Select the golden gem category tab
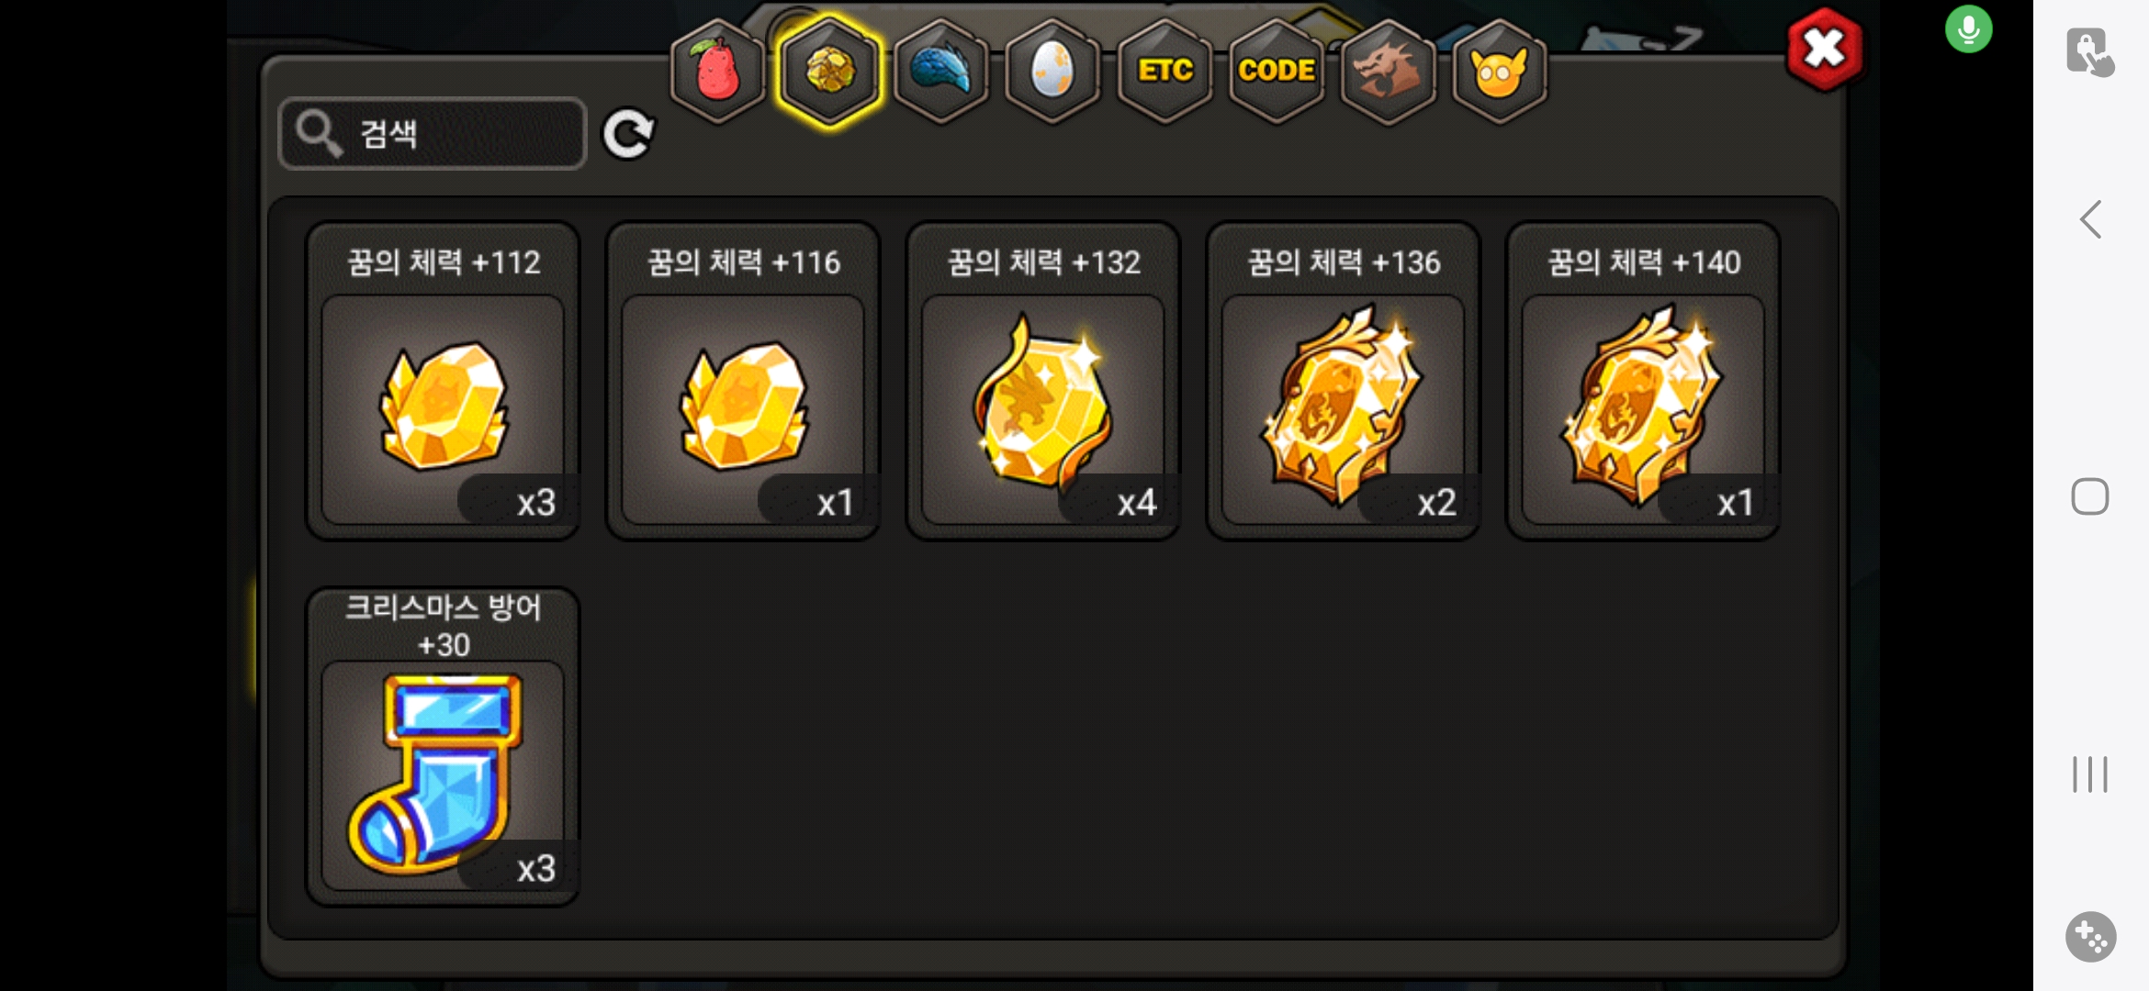The width and height of the screenshot is (2149, 991). click(x=829, y=72)
